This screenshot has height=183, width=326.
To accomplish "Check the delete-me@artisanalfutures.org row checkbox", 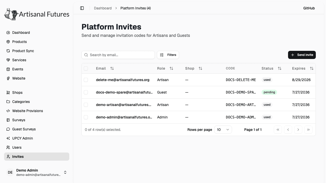I will (86, 80).
